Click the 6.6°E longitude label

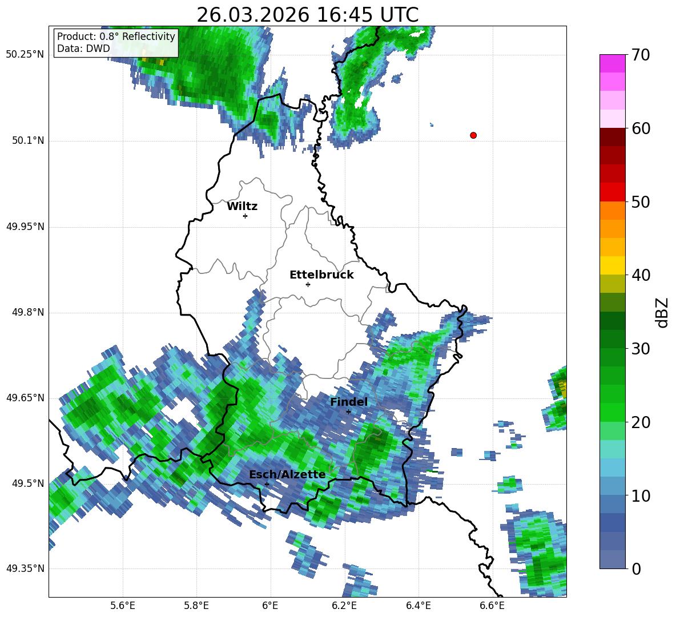pyautogui.click(x=492, y=606)
